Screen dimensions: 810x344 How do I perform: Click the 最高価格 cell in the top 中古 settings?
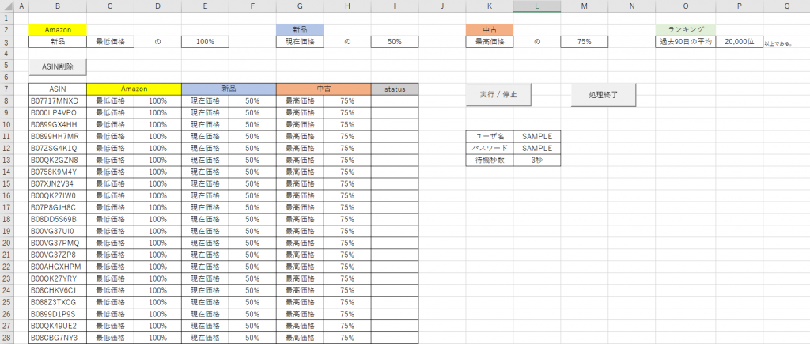click(489, 41)
